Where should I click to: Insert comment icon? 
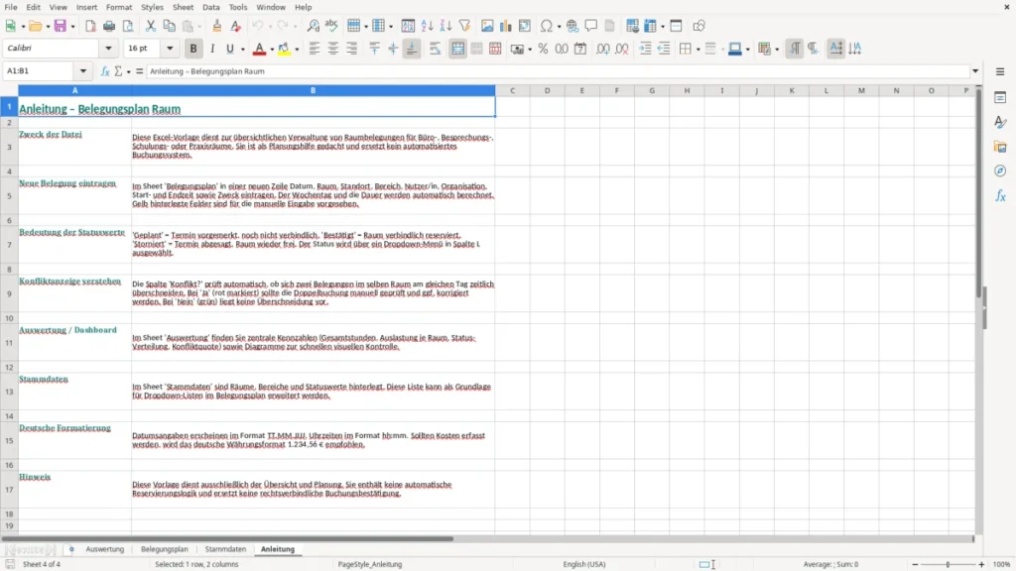pos(591,26)
